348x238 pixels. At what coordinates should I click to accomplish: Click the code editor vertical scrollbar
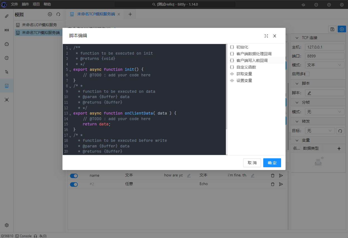coord(226,86)
